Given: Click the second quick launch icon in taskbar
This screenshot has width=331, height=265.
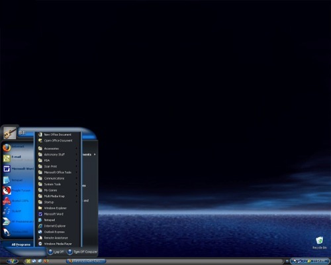Looking at the screenshot, I should tap(34, 261).
